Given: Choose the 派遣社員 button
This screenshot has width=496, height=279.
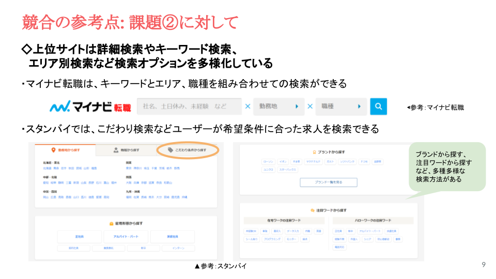Looking at the screenshot, I should [x=173, y=237].
